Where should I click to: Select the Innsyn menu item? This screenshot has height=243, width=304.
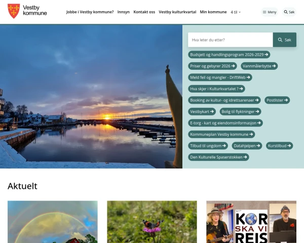point(124,12)
